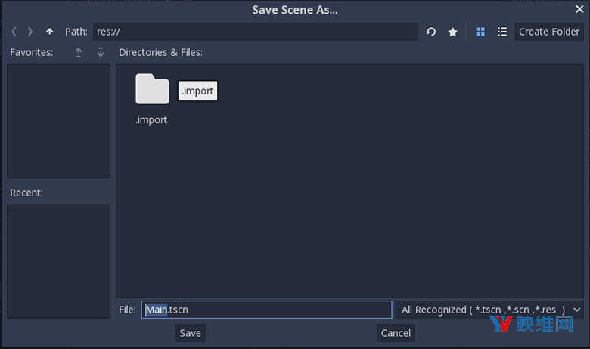Favorite the current folder with star
The image size is (590, 349).
click(x=452, y=32)
